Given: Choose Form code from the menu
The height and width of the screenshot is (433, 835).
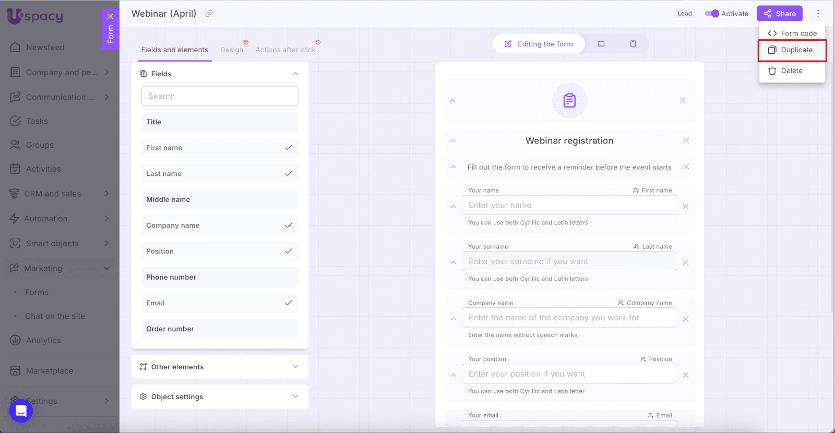Looking at the screenshot, I should click(792, 33).
